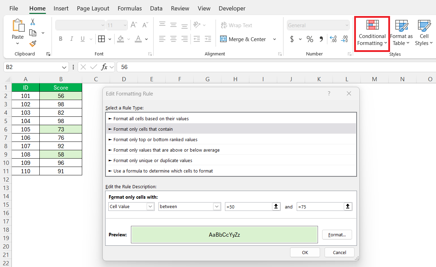Expand the font name combo box
The width and height of the screenshot is (436, 267).
pos(103,25)
